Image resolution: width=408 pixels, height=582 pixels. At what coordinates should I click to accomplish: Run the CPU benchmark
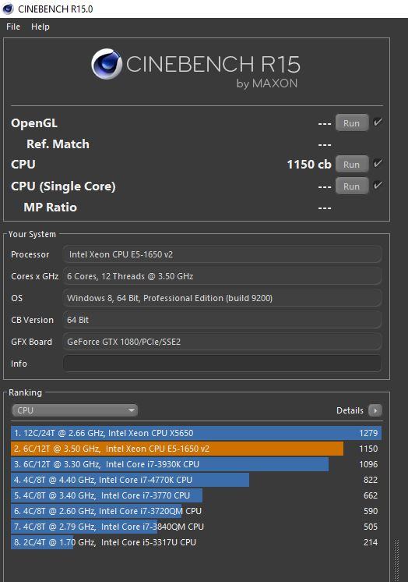point(352,164)
